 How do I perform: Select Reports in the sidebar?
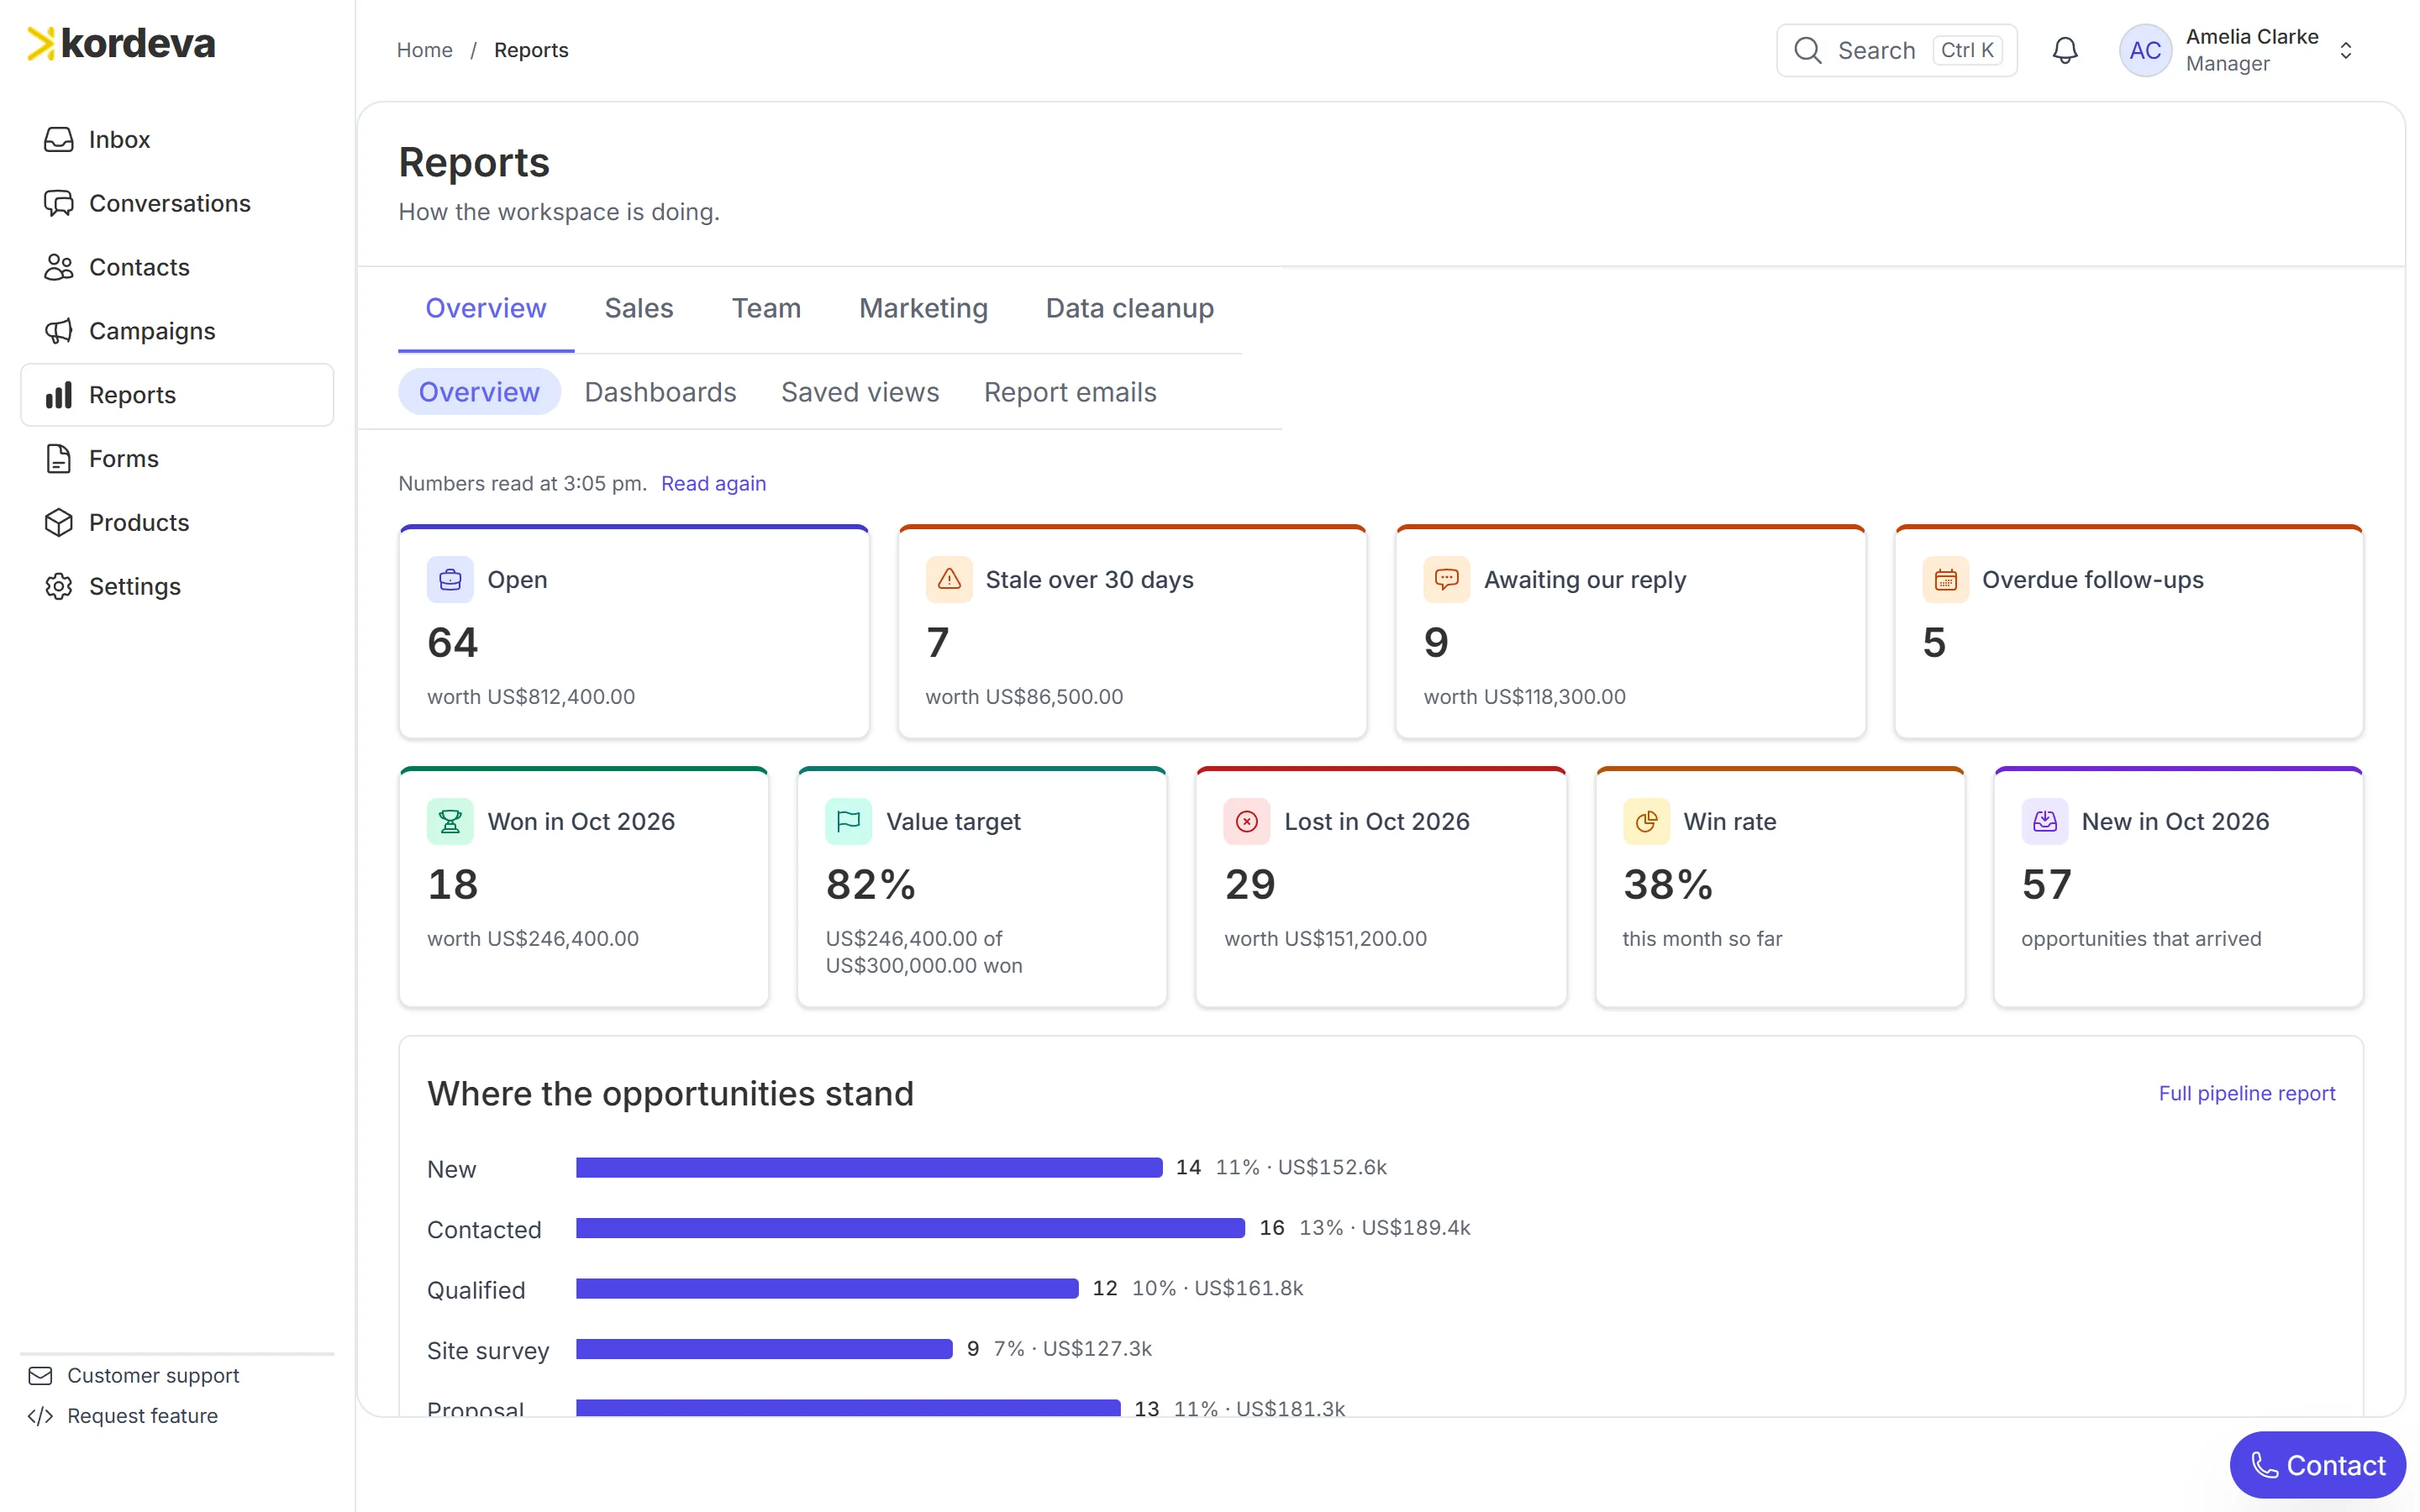tap(177, 395)
